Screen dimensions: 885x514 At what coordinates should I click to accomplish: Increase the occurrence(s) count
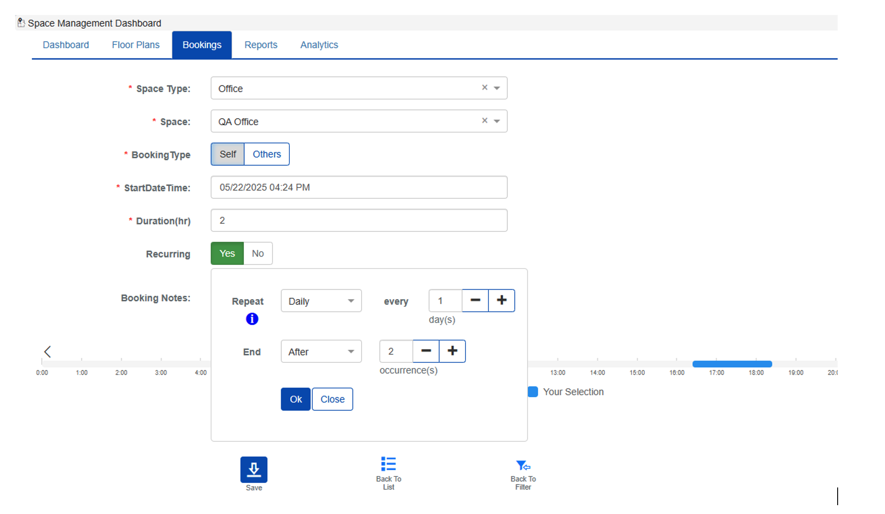452,351
